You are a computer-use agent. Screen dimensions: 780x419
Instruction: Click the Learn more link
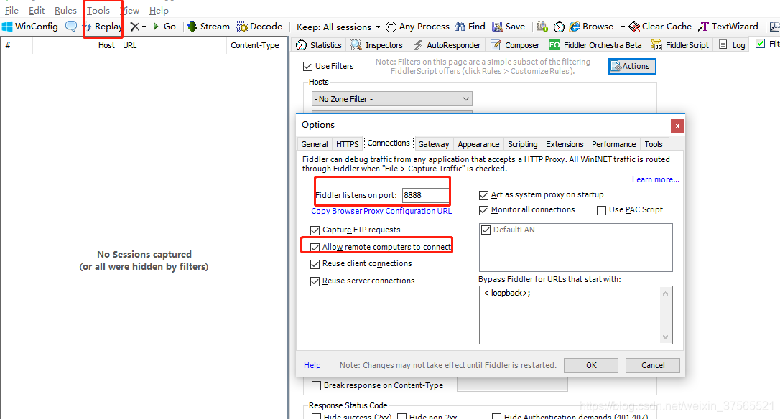pyautogui.click(x=655, y=179)
